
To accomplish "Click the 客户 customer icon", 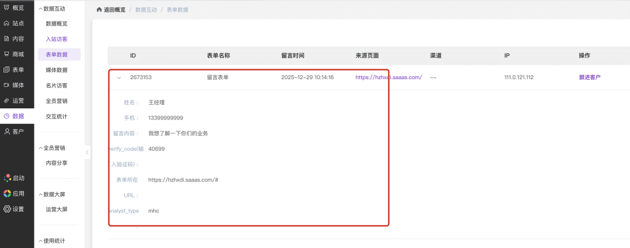I will tap(7, 132).
